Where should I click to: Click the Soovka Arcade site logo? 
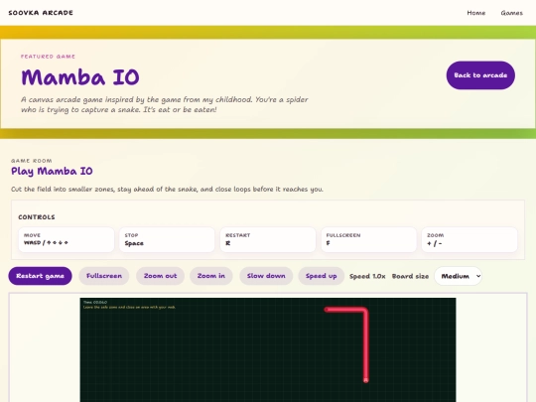(41, 13)
